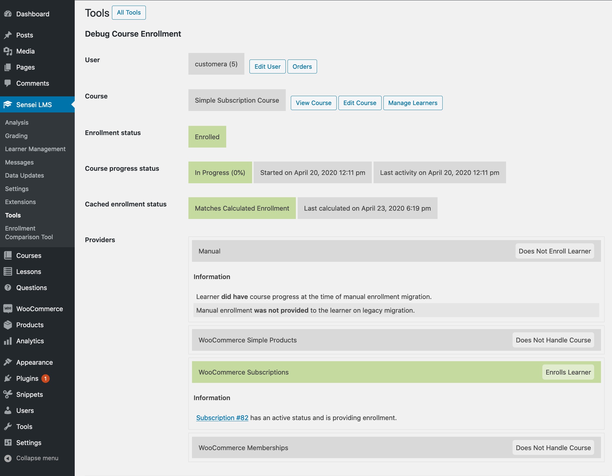This screenshot has width=612, height=476.
Task: Click Matches Calculated Enrollment badge
Action: (242, 208)
